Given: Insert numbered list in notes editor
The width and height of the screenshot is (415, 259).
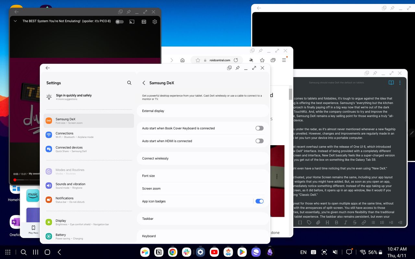Looking at the screenshot, I should tap(382, 222).
